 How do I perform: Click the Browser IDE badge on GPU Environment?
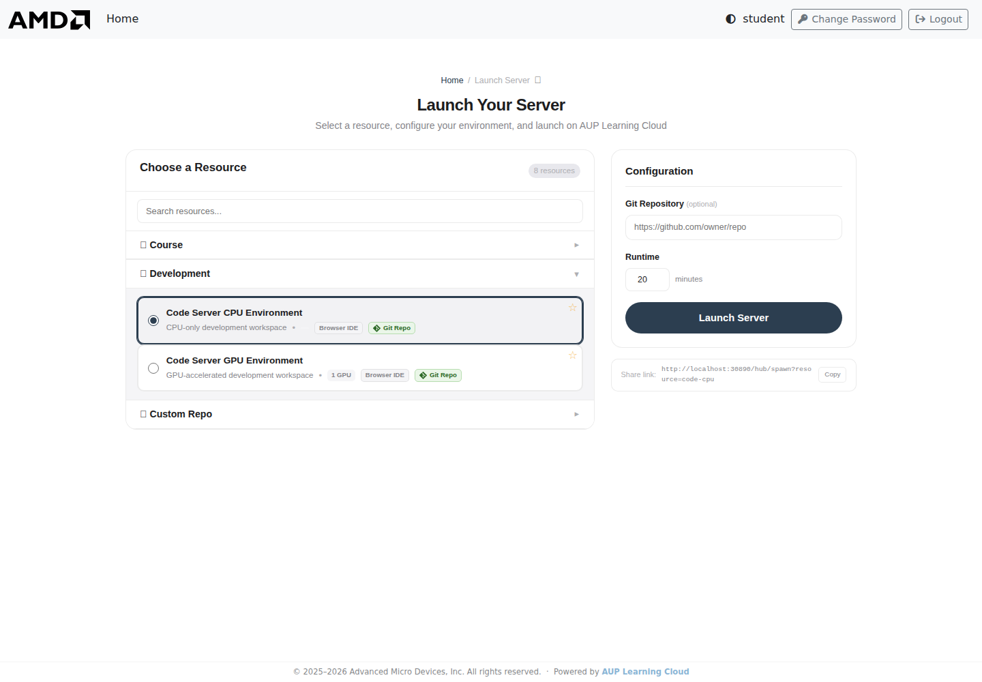385,375
